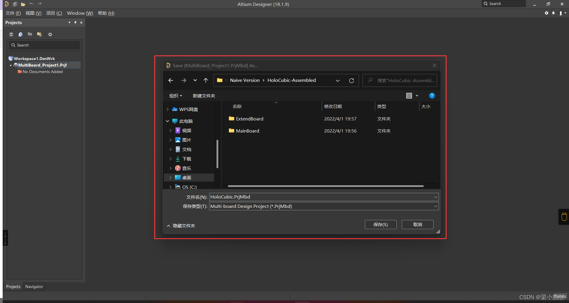Click the 取消 cancel button

tap(417, 224)
